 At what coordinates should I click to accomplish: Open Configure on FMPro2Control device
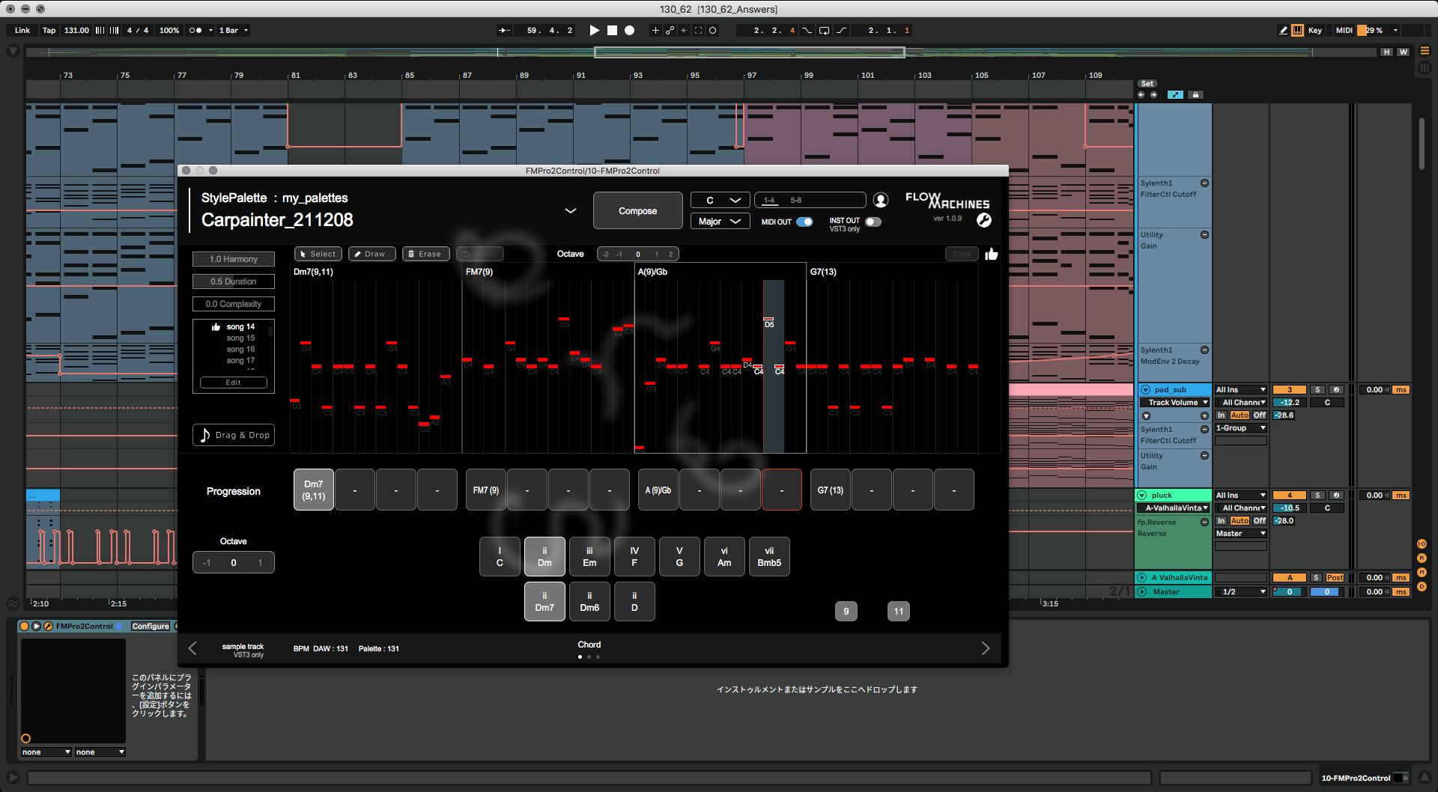(x=151, y=627)
